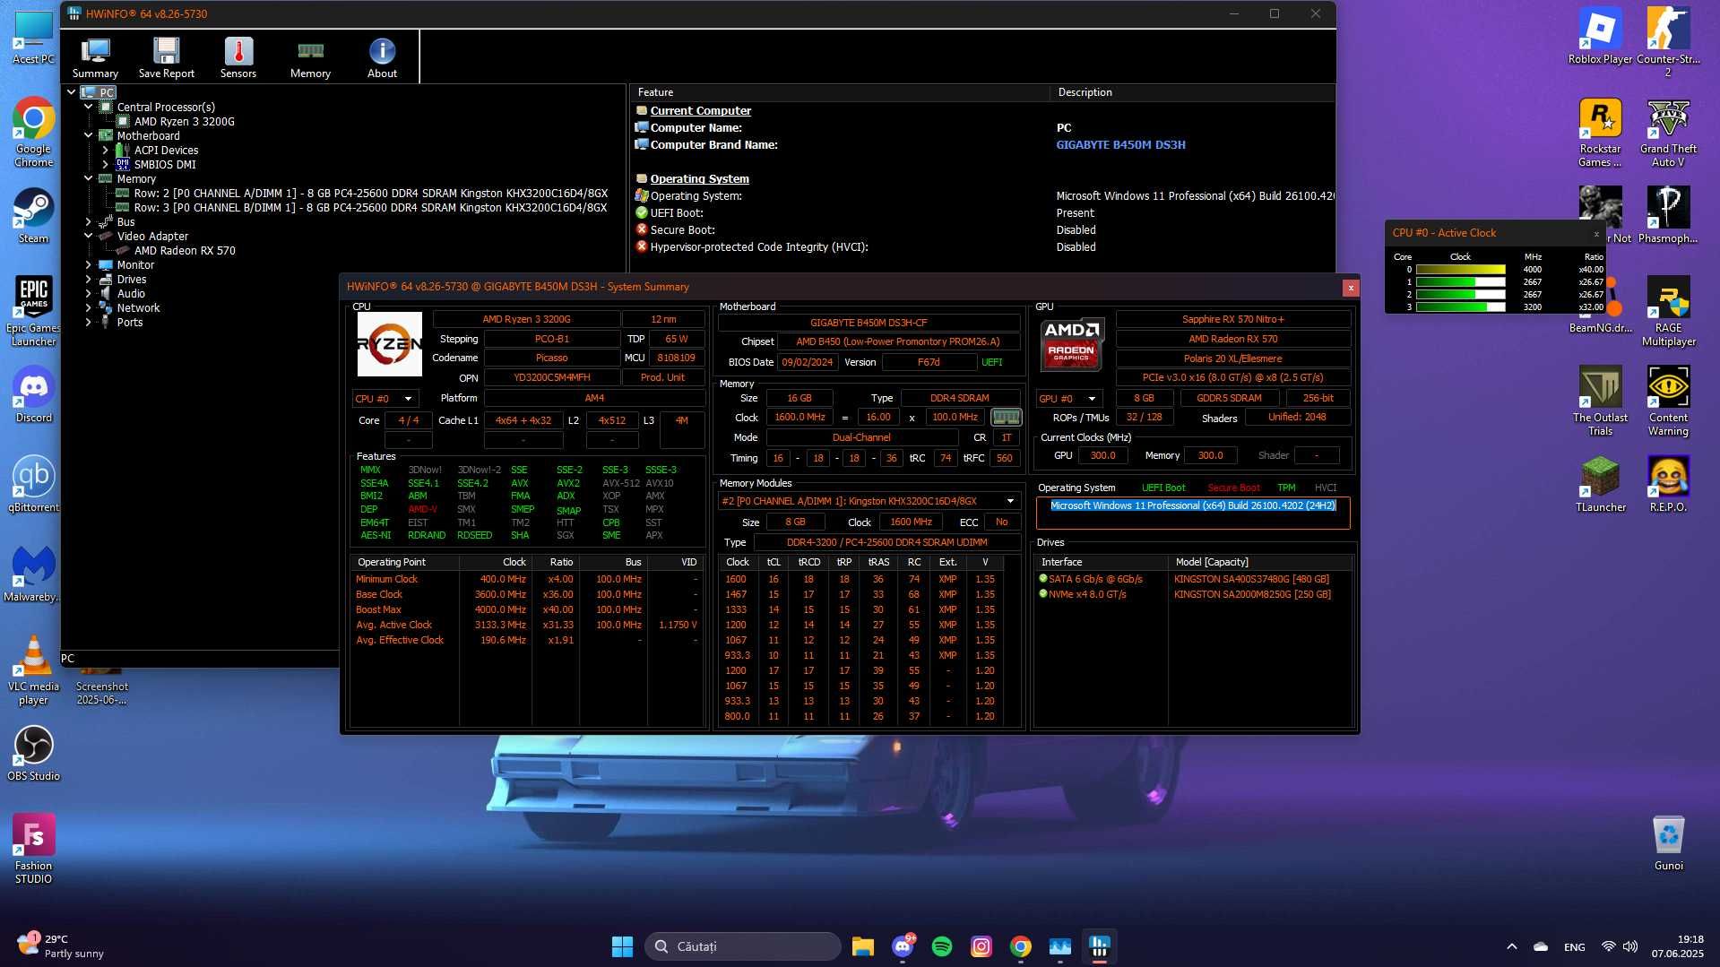Expand the Monitor tree node
This screenshot has width=1720, height=967.
pyautogui.click(x=89, y=264)
